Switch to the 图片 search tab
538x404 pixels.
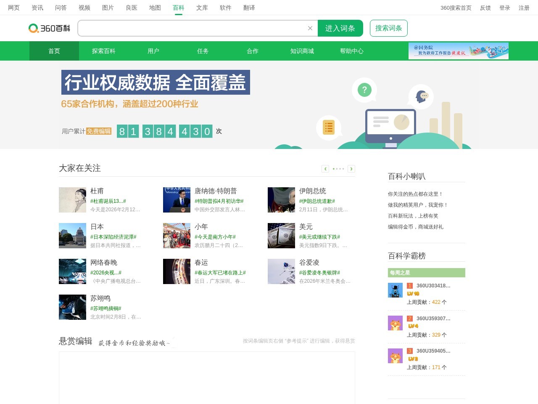click(108, 8)
